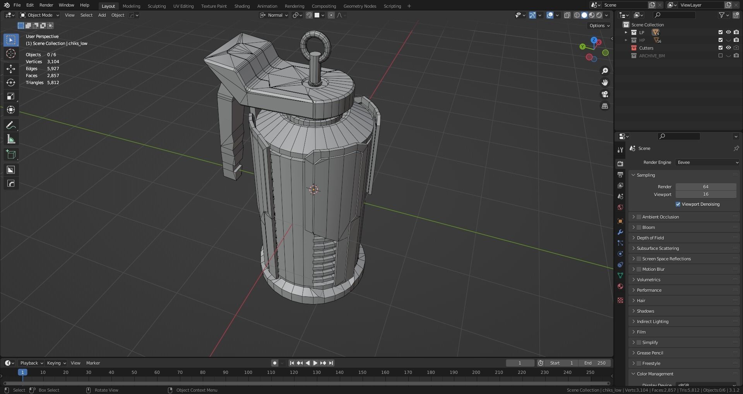Image resolution: width=743 pixels, height=394 pixels.
Task: Enable Screen Space Reflections checkbox
Action: 639,259
